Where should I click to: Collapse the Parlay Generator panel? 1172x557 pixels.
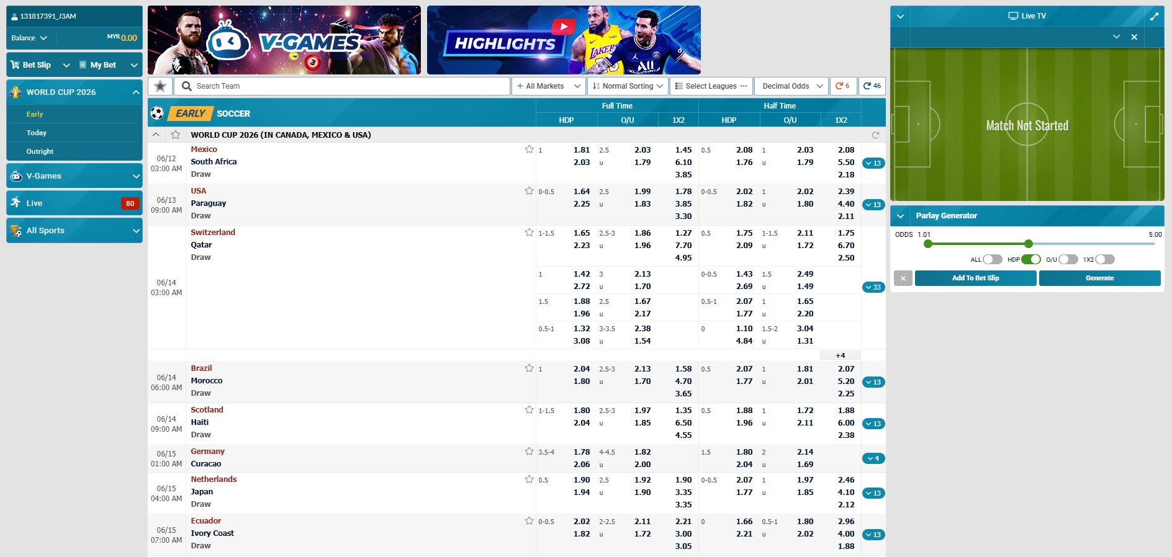point(900,216)
